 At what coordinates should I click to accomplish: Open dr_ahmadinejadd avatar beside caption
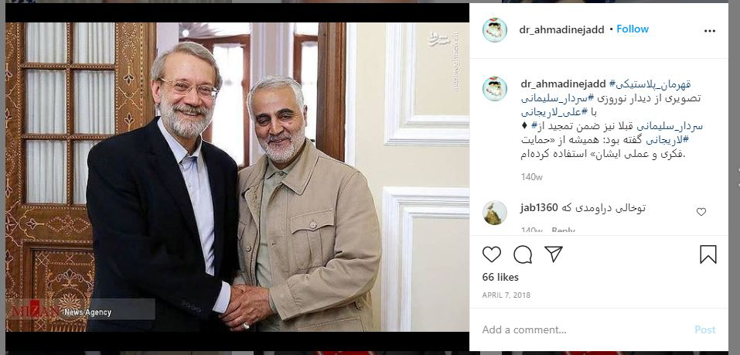click(x=495, y=89)
